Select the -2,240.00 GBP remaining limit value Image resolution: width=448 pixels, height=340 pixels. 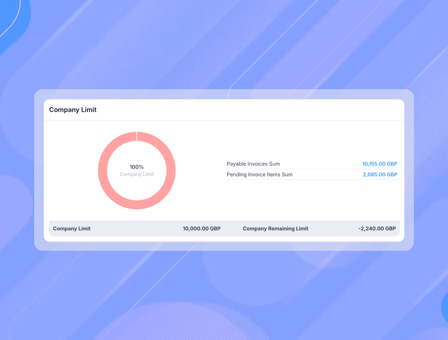377,228
